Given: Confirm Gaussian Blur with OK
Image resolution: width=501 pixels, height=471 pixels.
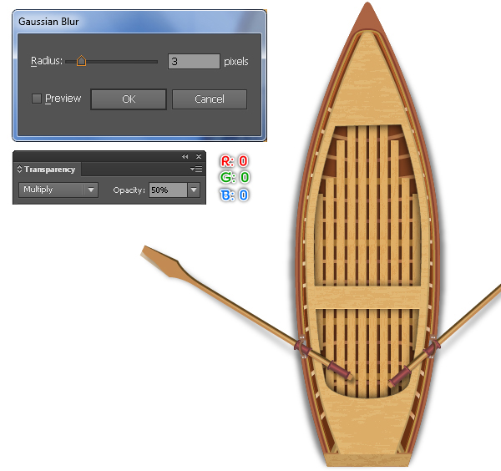Looking at the screenshot, I should 129,99.
